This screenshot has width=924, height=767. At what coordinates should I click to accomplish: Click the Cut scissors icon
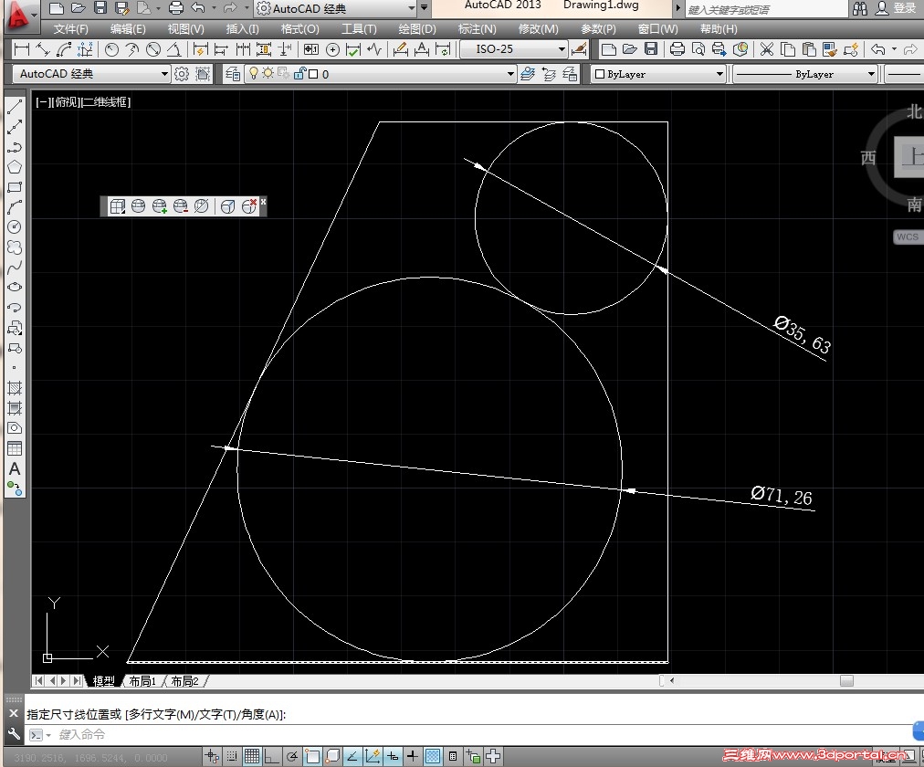pos(766,49)
